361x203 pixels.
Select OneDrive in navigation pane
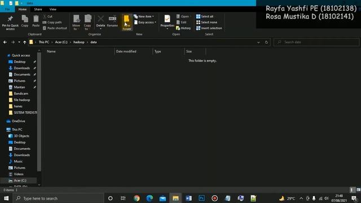coord(18,121)
